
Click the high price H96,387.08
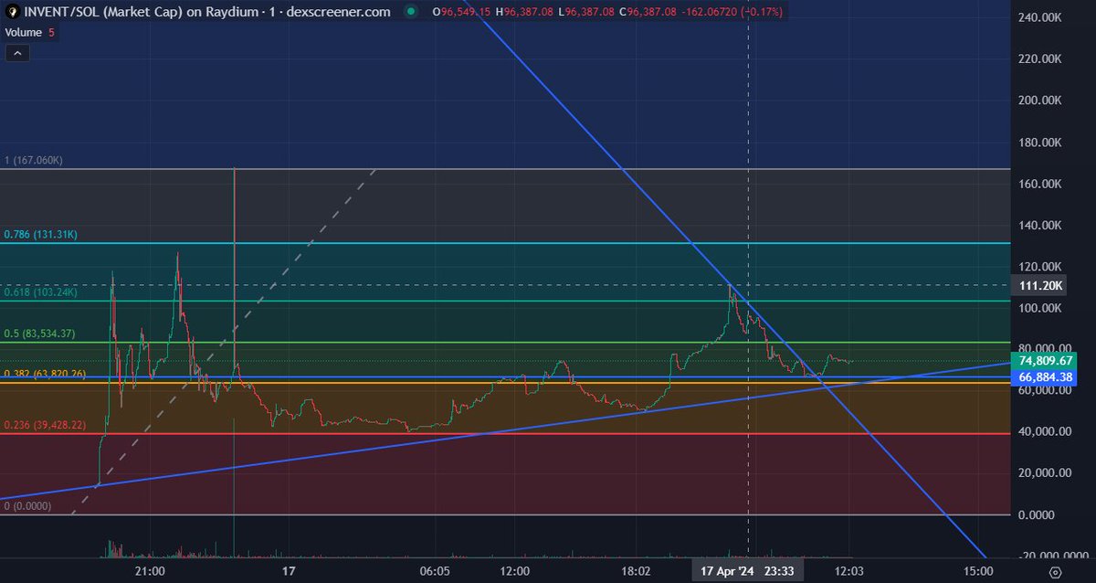pyautogui.click(x=526, y=12)
